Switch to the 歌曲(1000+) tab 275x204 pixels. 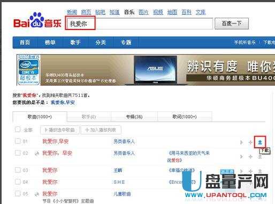[40, 117]
